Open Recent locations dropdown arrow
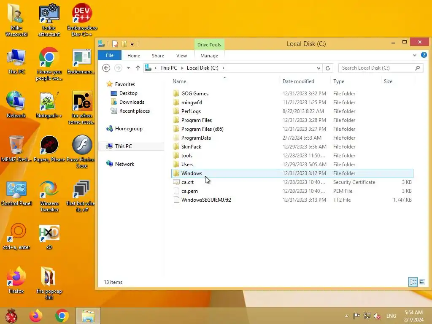Image resolution: width=432 pixels, height=324 pixels. [x=128, y=68]
